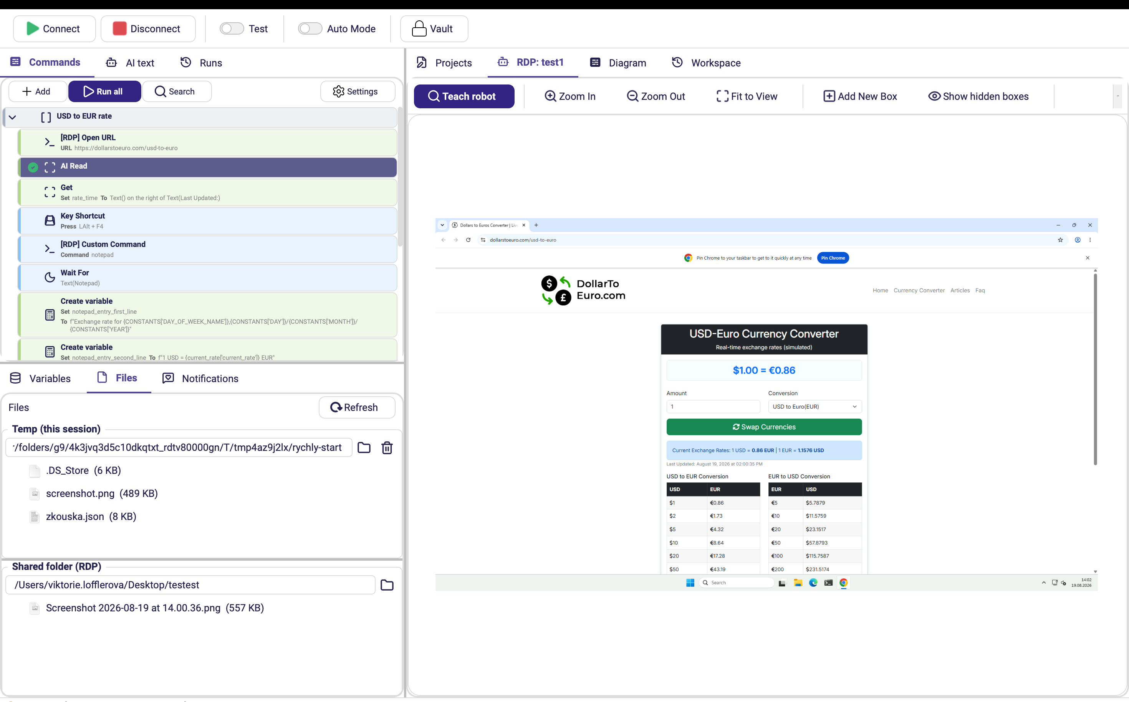Viewport: 1129px width, 702px height.
Task: Click the Shared folder path field
Action: point(190,585)
